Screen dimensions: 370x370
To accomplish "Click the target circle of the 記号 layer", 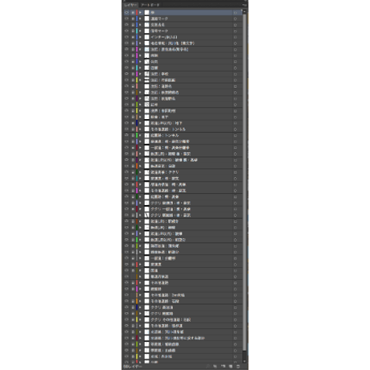I will point(235,105).
